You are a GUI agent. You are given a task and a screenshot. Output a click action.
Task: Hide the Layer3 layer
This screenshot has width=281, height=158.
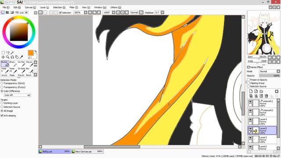click(250, 137)
